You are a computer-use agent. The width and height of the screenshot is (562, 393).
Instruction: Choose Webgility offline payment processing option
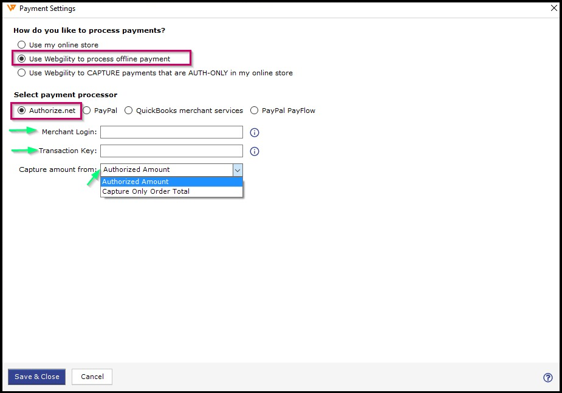pos(22,59)
